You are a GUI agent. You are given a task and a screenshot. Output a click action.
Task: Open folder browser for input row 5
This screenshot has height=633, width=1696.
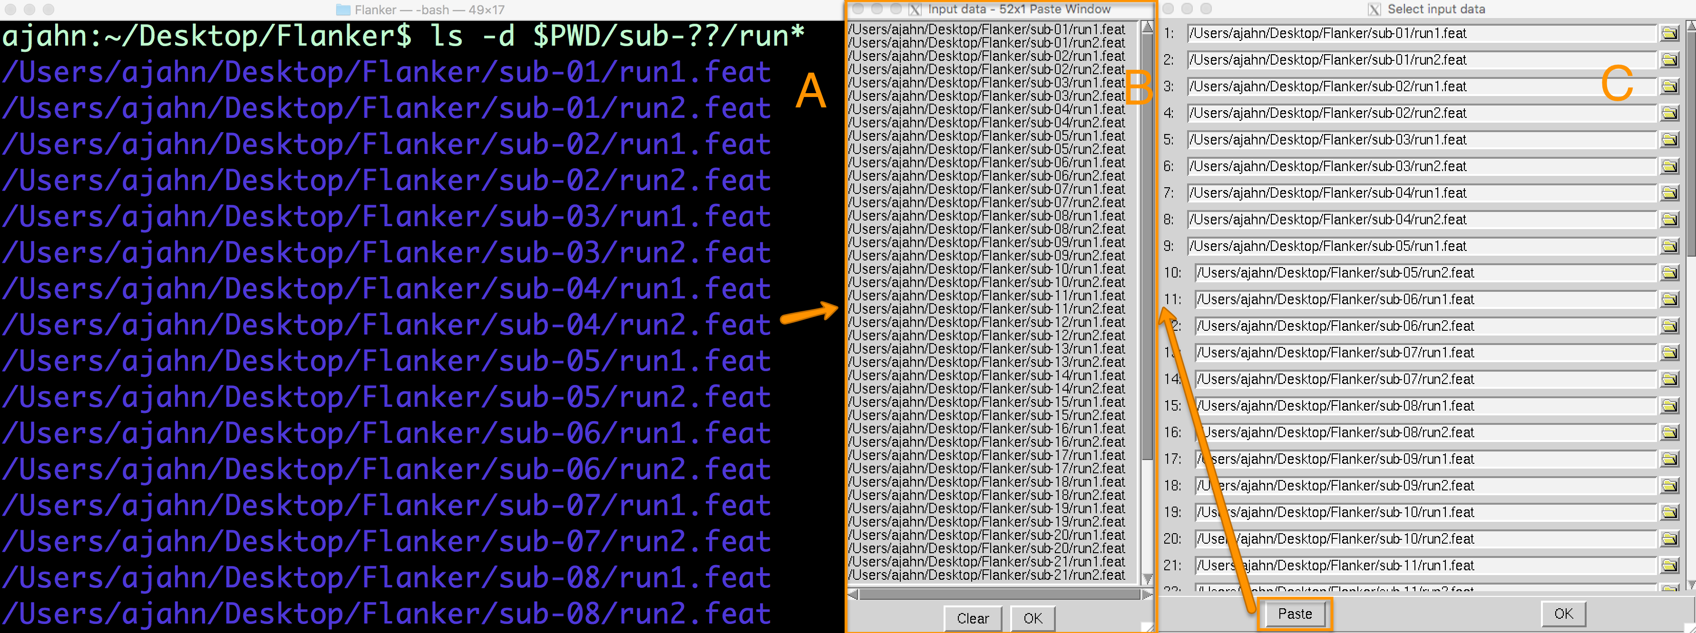[1670, 140]
